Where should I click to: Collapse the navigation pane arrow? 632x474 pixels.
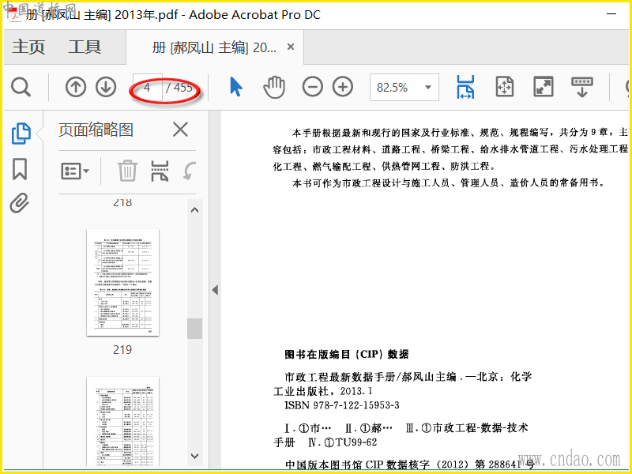[x=215, y=290]
